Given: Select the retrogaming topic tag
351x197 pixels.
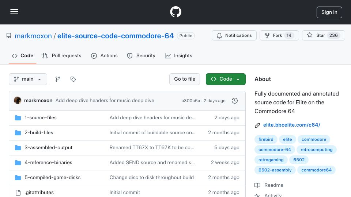Looking at the screenshot, I should pyautogui.click(x=271, y=160).
